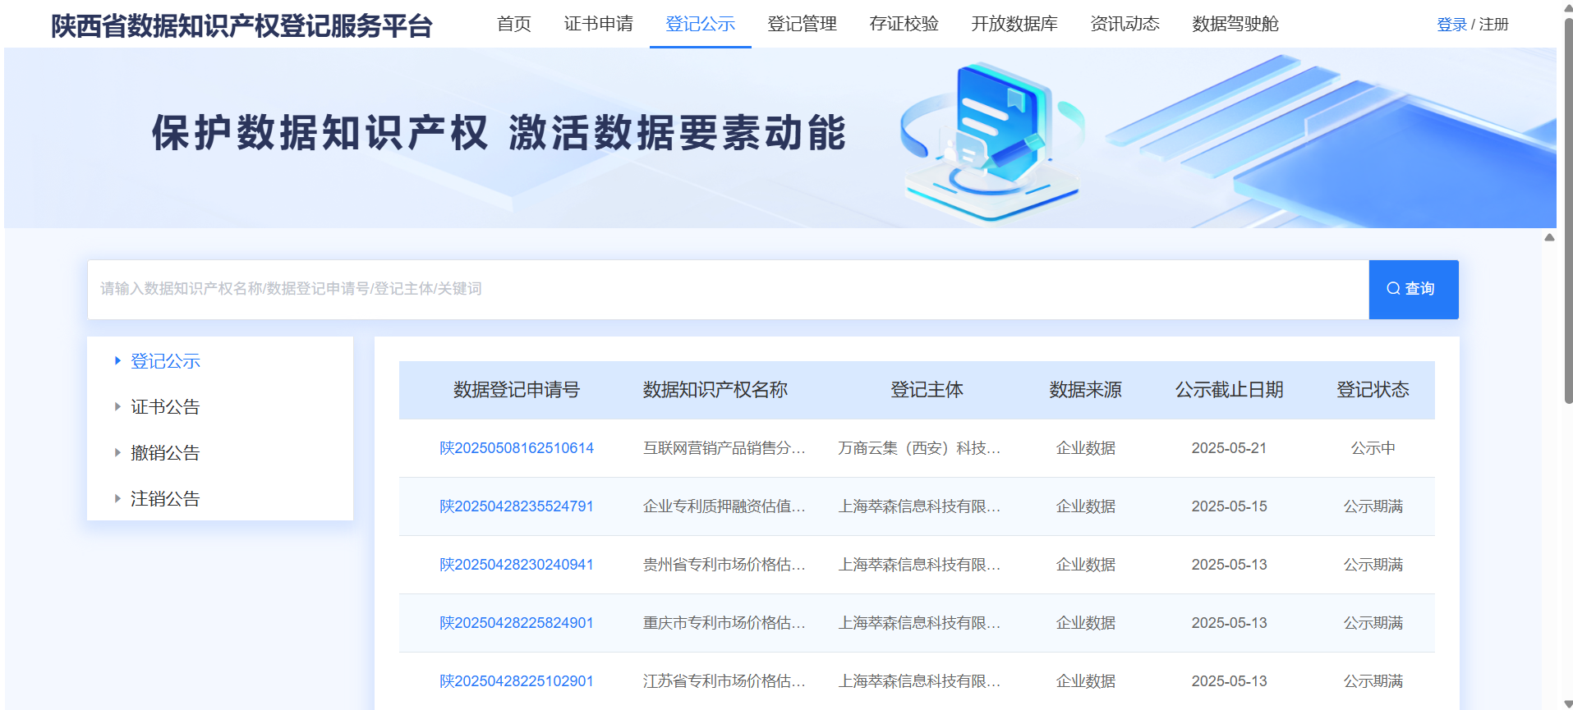This screenshot has width=1573, height=710.
Task: Click the 登记主体 column header
Action: [x=927, y=390]
